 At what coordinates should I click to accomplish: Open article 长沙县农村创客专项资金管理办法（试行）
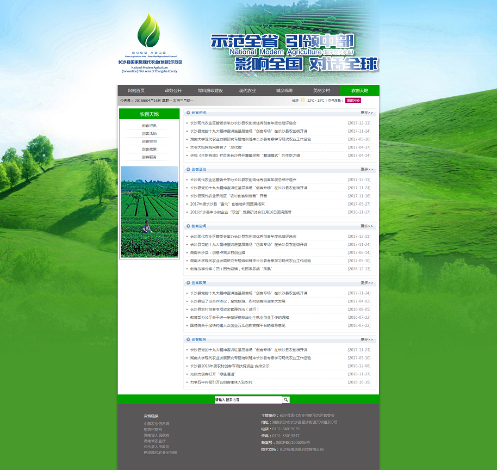tap(225, 309)
